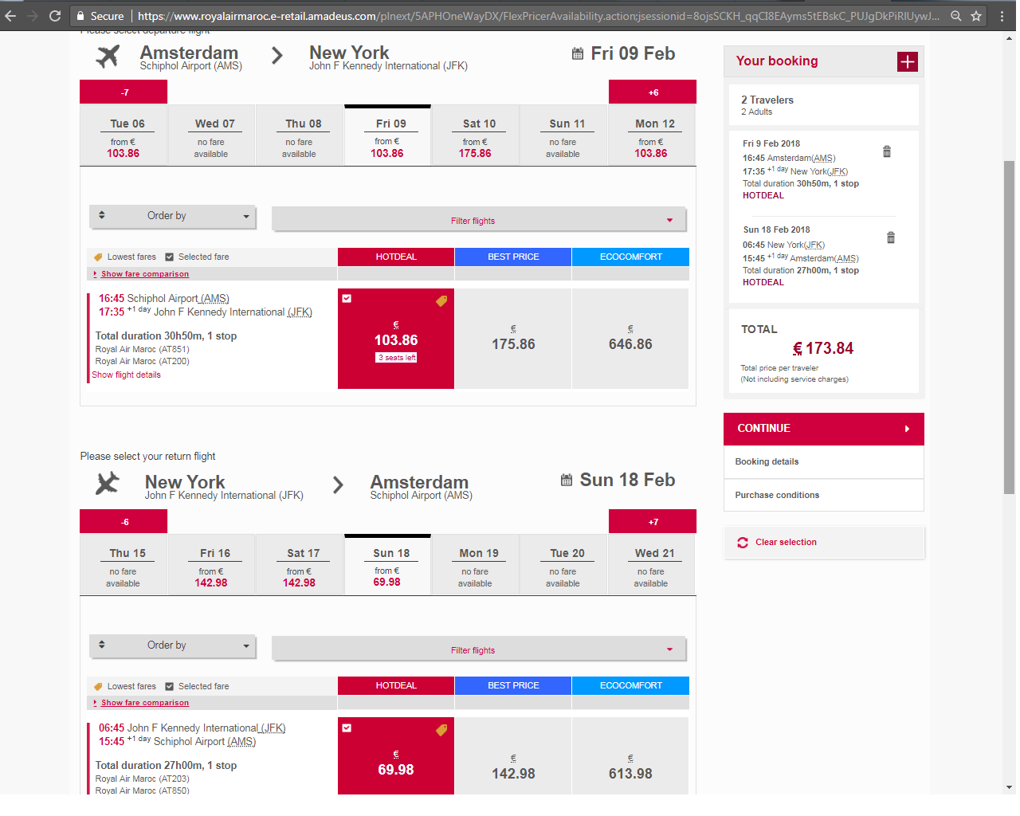This screenshot has height=816, width=1020.
Task: Click the lowest fare tag icon on 69.98 fare
Action: pos(441,730)
